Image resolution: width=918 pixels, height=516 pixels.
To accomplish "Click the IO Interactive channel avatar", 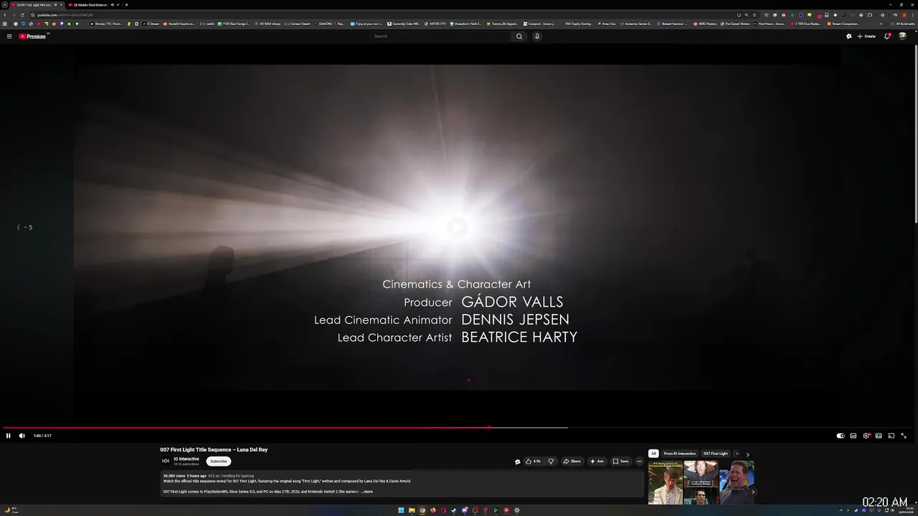I will coord(166,461).
